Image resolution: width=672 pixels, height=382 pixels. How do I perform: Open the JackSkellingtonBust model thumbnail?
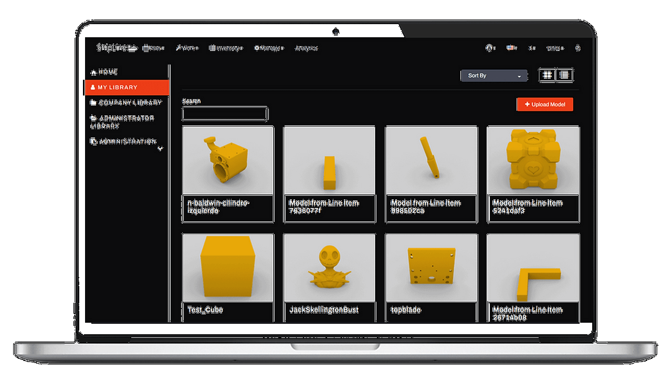pyautogui.click(x=329, y=268)
